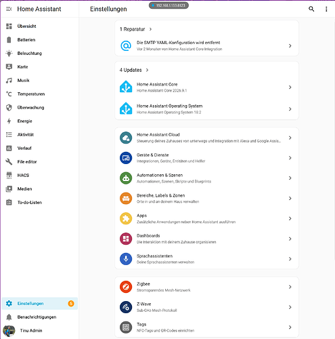Click the Zigbee icon
This screenshot has width=335, height=339.
coord(126,287)
